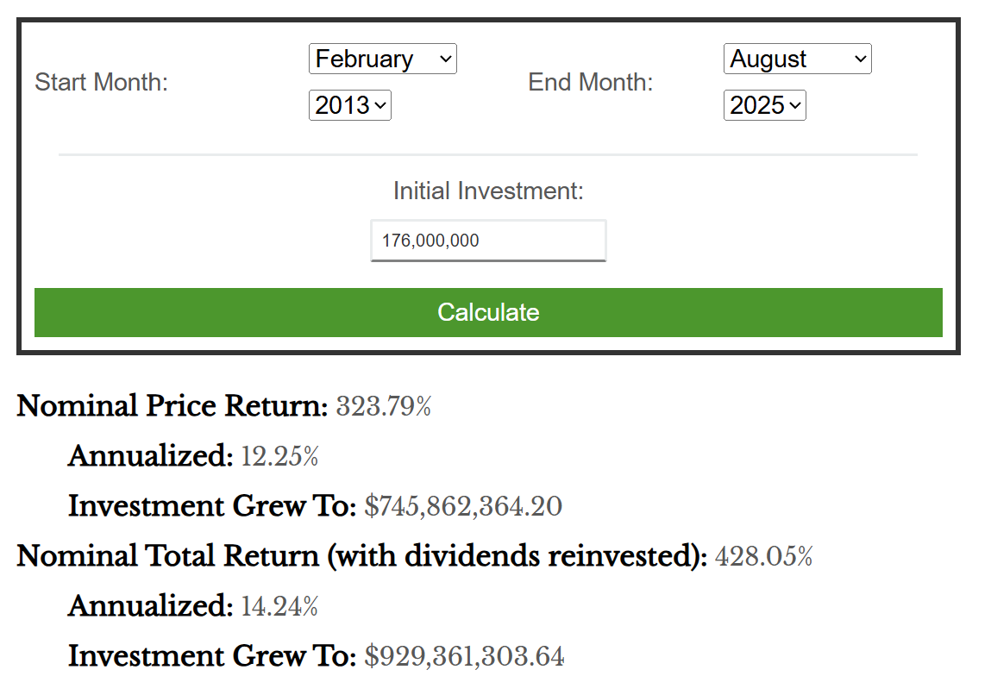Click the 12.25% annualized value
The width and height of the screenshot is (991, 676).
(x=279, y=456)
